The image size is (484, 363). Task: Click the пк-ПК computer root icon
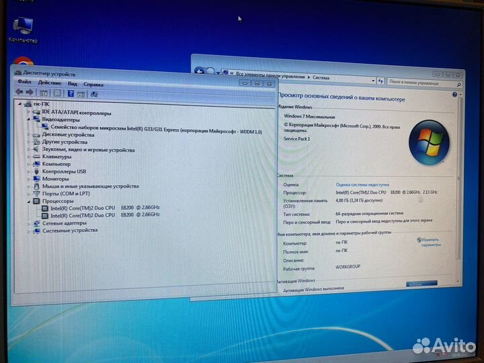[x=28, y=104]
